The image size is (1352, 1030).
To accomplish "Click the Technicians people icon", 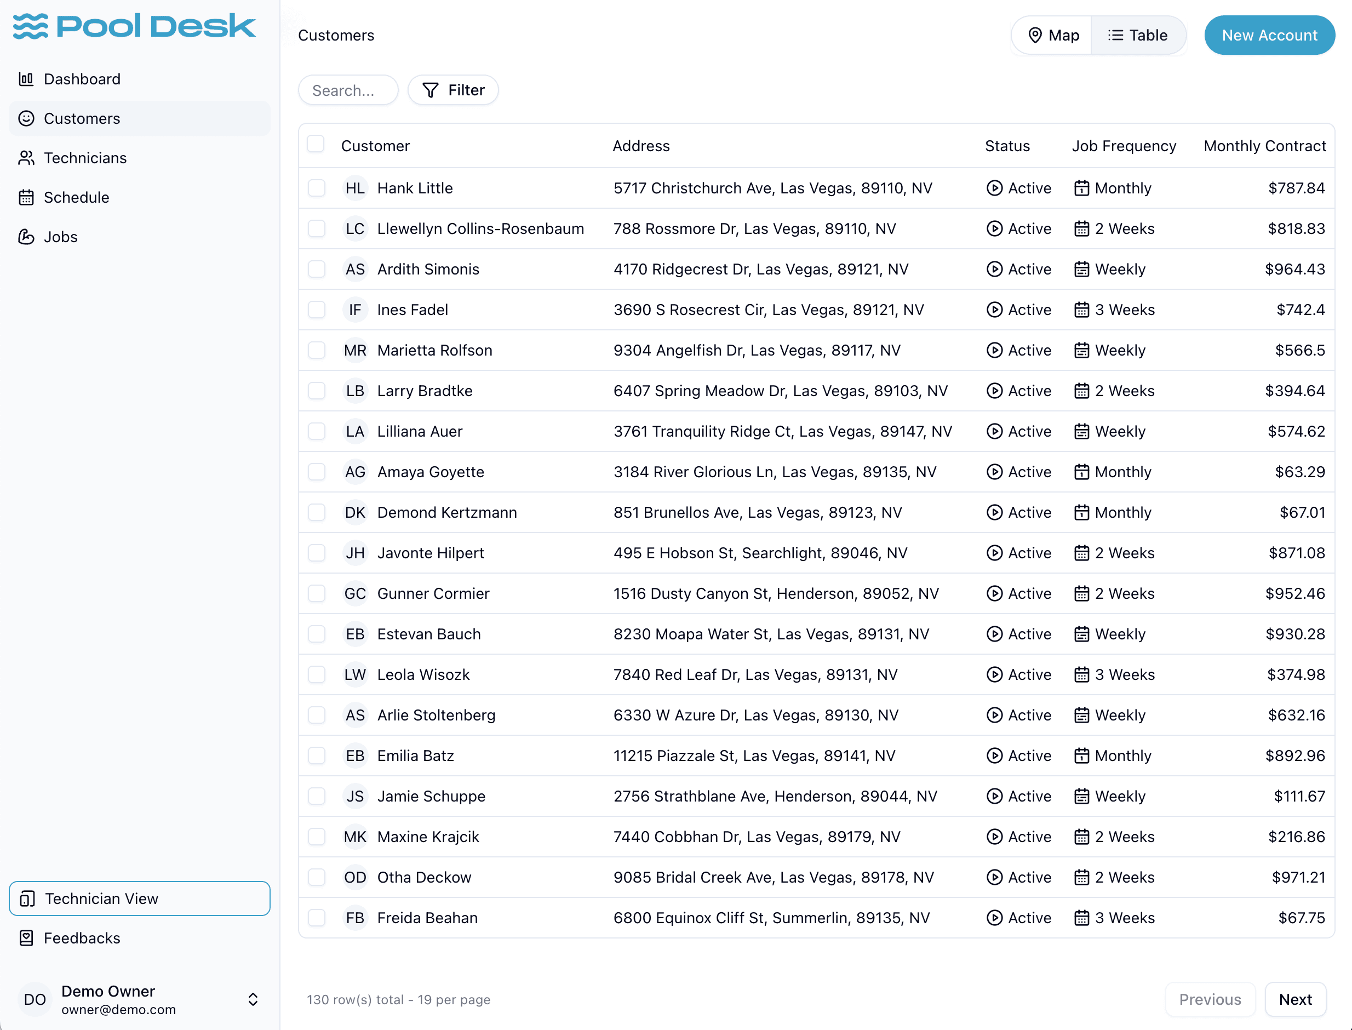I will 26,158.
